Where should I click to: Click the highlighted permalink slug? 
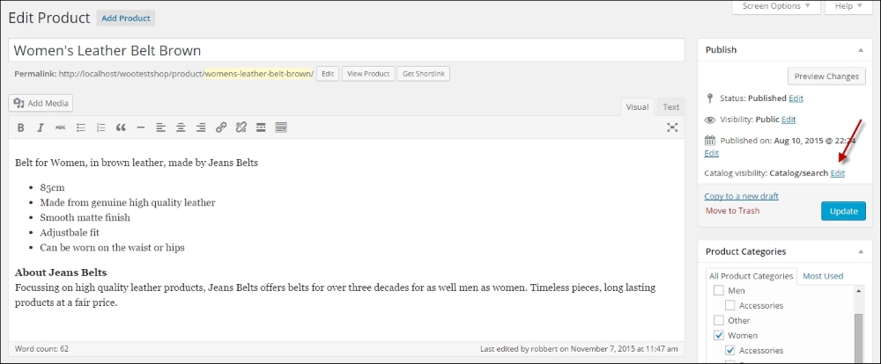click(x=258, y=74)
